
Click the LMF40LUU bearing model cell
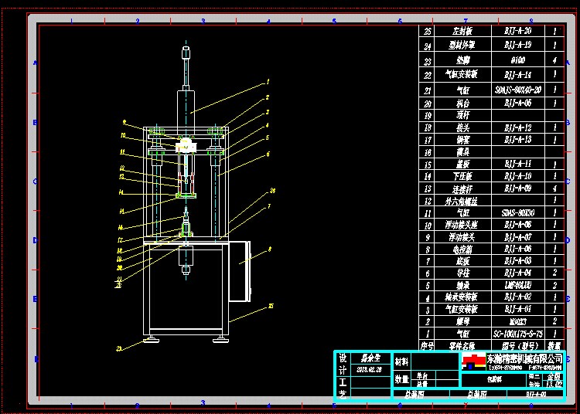pos(517,284)
